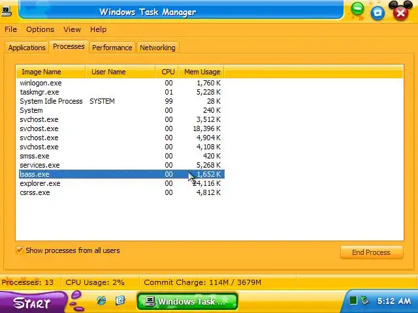The width and height of the screenshot is (418, 313).
Task: Click the Task Manager title bar icon
Action: [x=6, y=11]
